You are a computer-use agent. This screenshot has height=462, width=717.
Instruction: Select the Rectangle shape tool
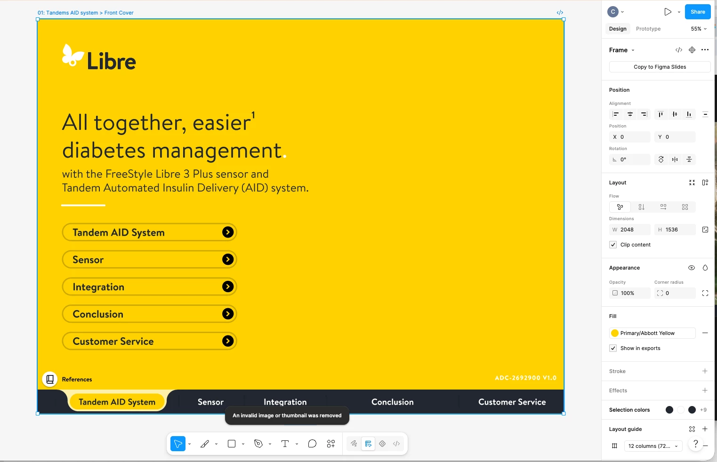(232, 444)
